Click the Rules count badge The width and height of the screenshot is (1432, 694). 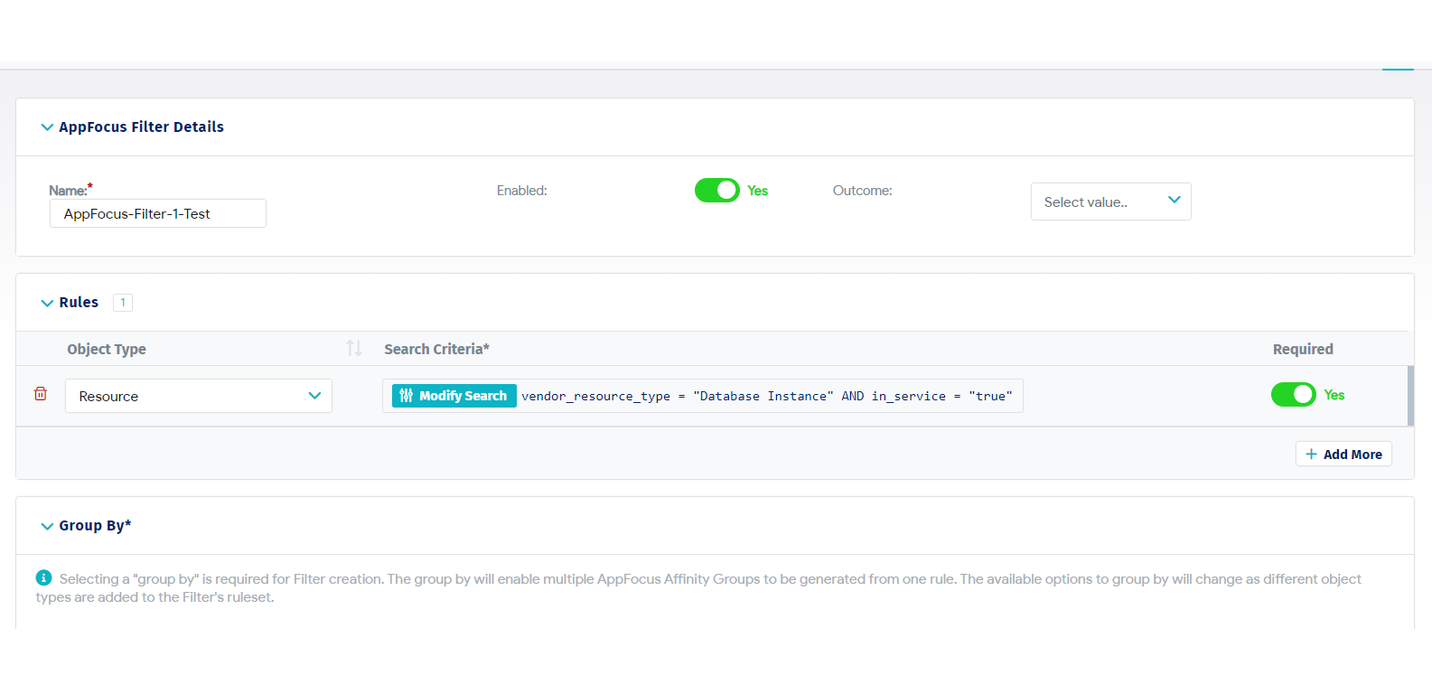pos(123,303)
